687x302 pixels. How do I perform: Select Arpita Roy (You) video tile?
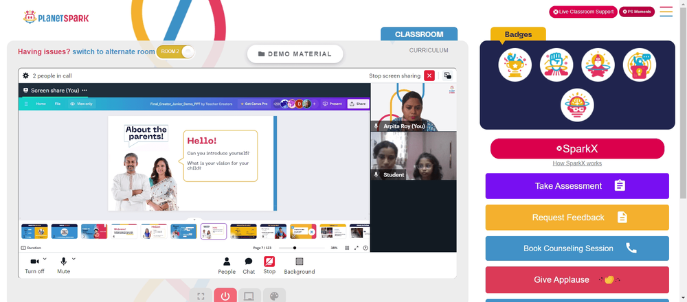click(413, 107)
